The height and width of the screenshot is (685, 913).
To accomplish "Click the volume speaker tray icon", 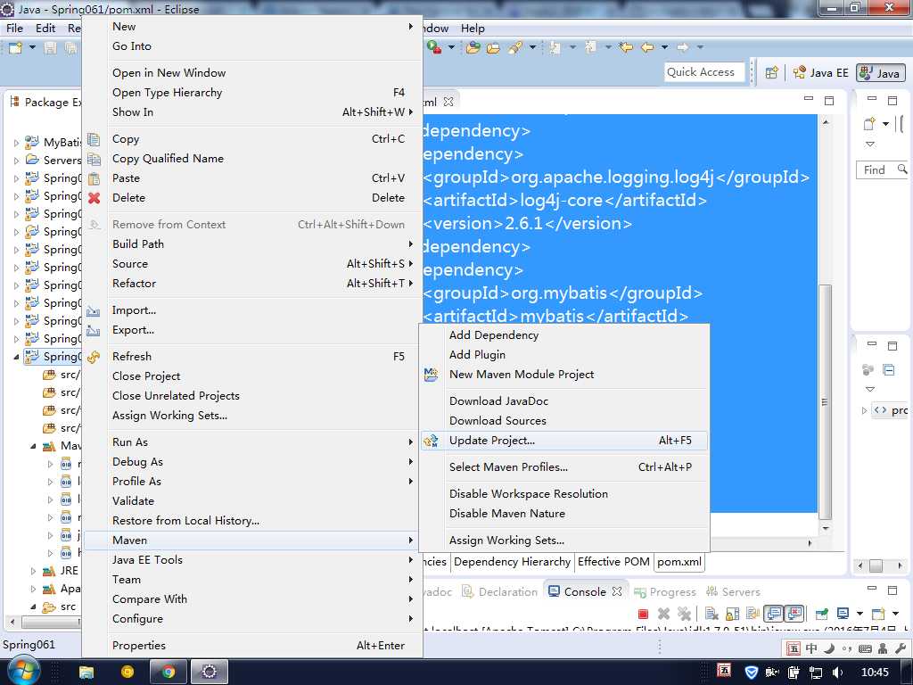I will pyautogui.click(x=838, y=673).
